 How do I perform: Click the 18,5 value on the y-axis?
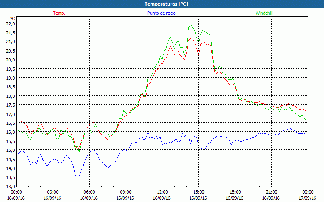(x=11, y=87)
